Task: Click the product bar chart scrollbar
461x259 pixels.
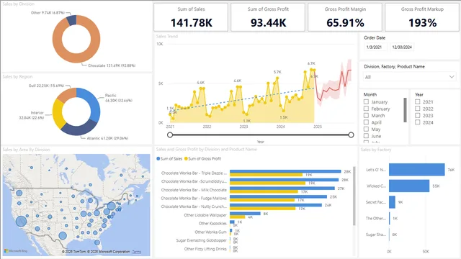Action: (x=354, y=196)
